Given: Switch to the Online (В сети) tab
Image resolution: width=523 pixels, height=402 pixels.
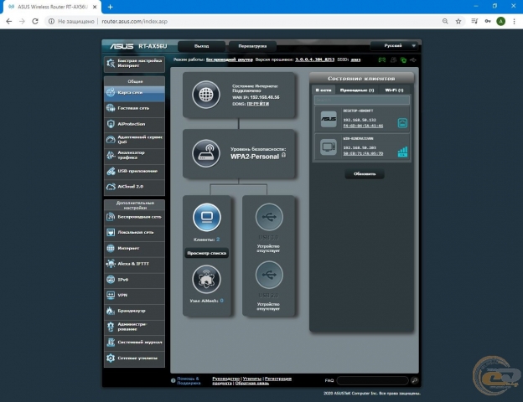Looking at the screenshot, I should click(324, 90).
